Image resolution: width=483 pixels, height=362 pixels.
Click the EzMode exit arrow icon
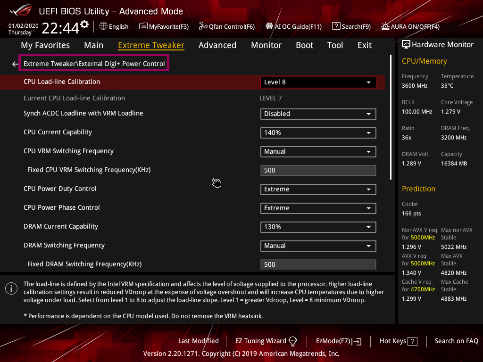click(x=357, y=341)
